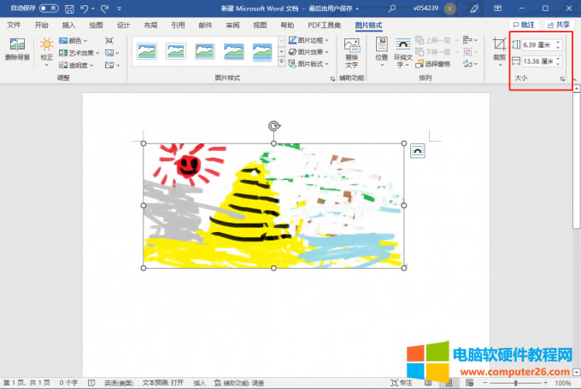581x389 pixels.
Task: Open the 图片边框 (Picture Border) dropdown
Action: [x=308, y=40]
